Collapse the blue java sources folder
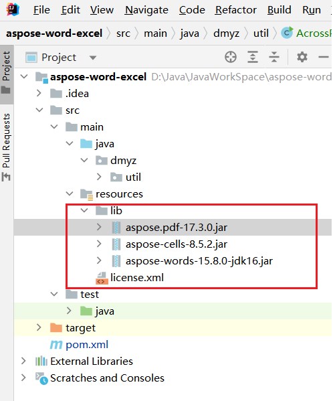Image resolution: width=333 pixels, height=401 pixels. (70, 143)
